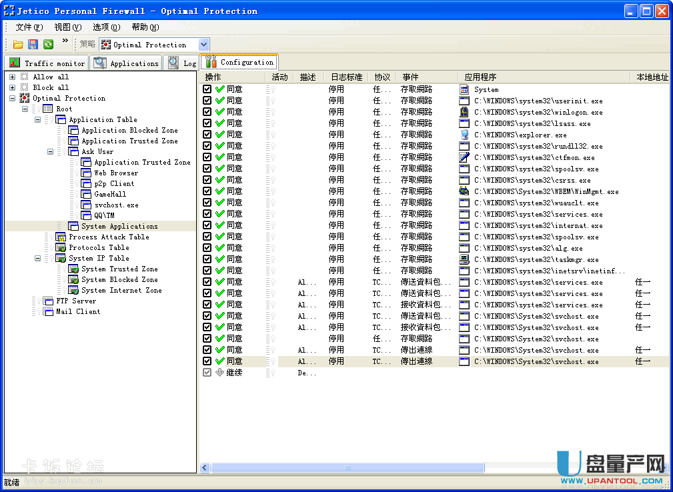673x492 pixels.
Task: Select the p2p Client tree item
Action: point(114,183)
